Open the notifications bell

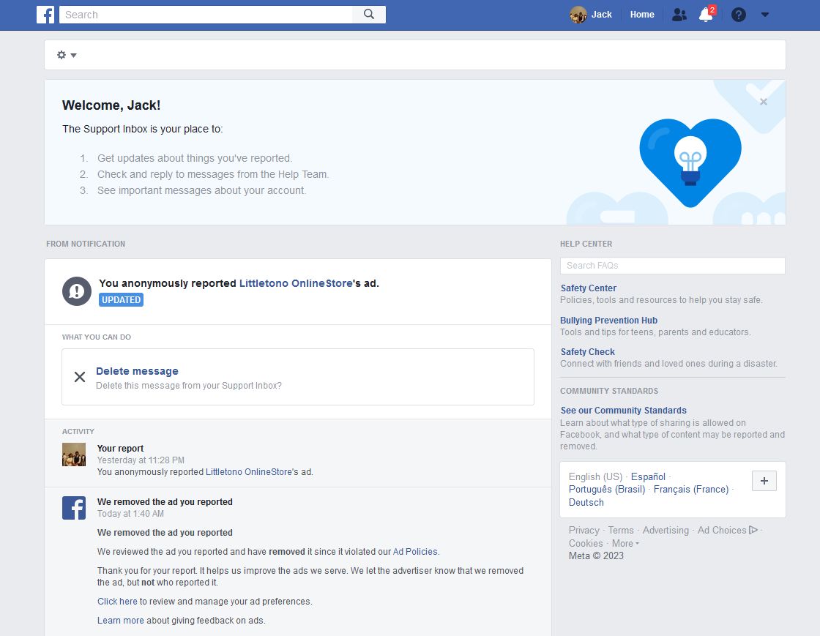coord(706,15)
